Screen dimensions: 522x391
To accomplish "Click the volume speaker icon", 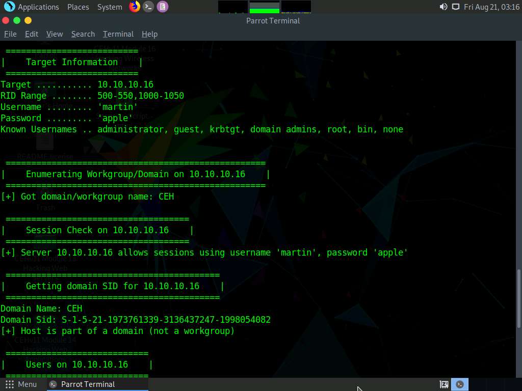I will tap(443, 7).
